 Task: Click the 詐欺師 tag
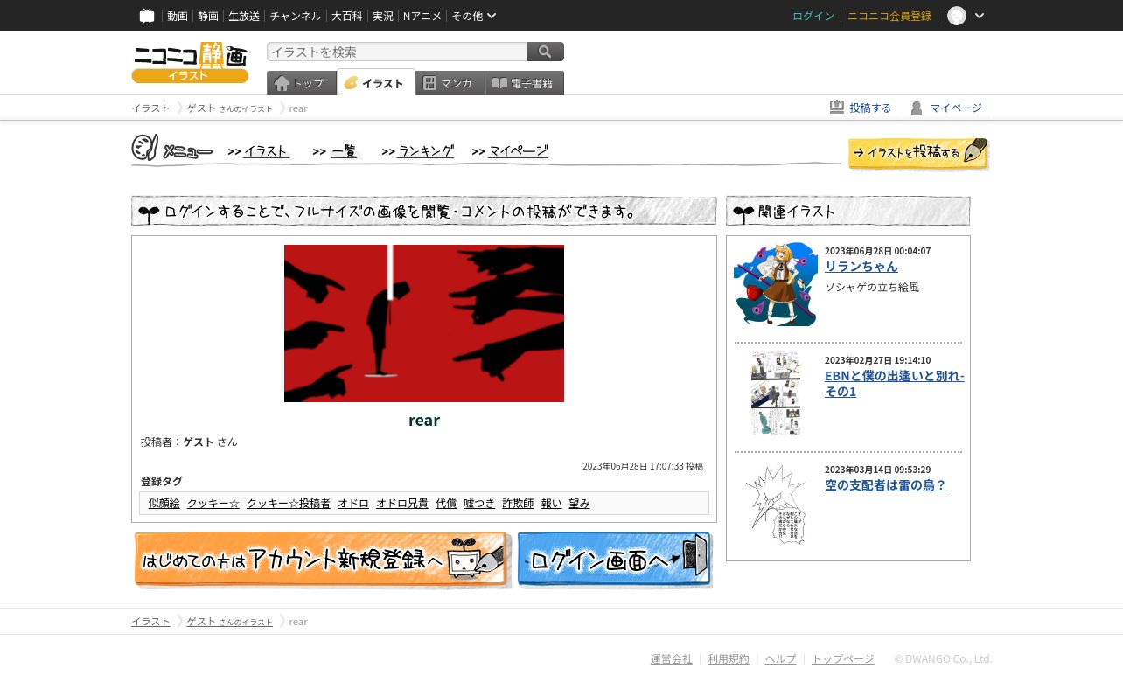(518, 504)
